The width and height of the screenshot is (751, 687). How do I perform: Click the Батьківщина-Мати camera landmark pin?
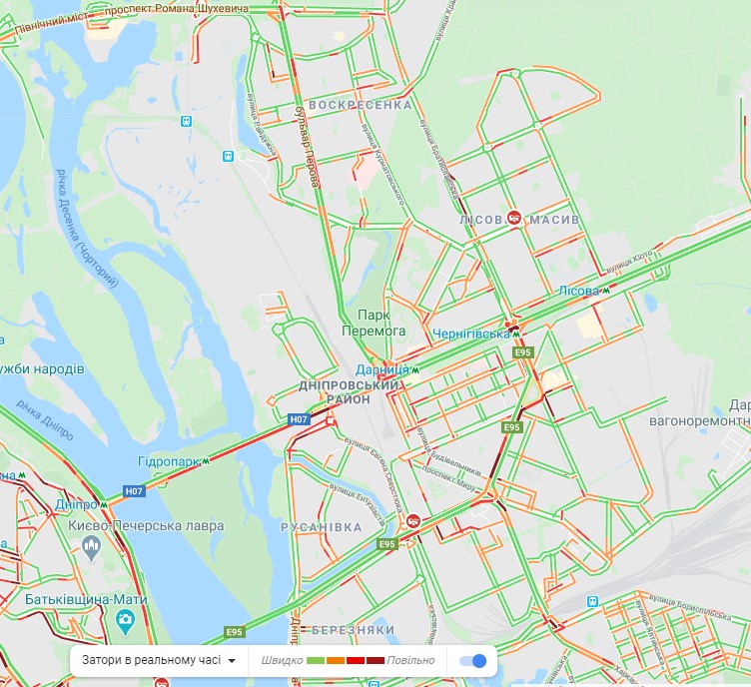tap(126, 621)
